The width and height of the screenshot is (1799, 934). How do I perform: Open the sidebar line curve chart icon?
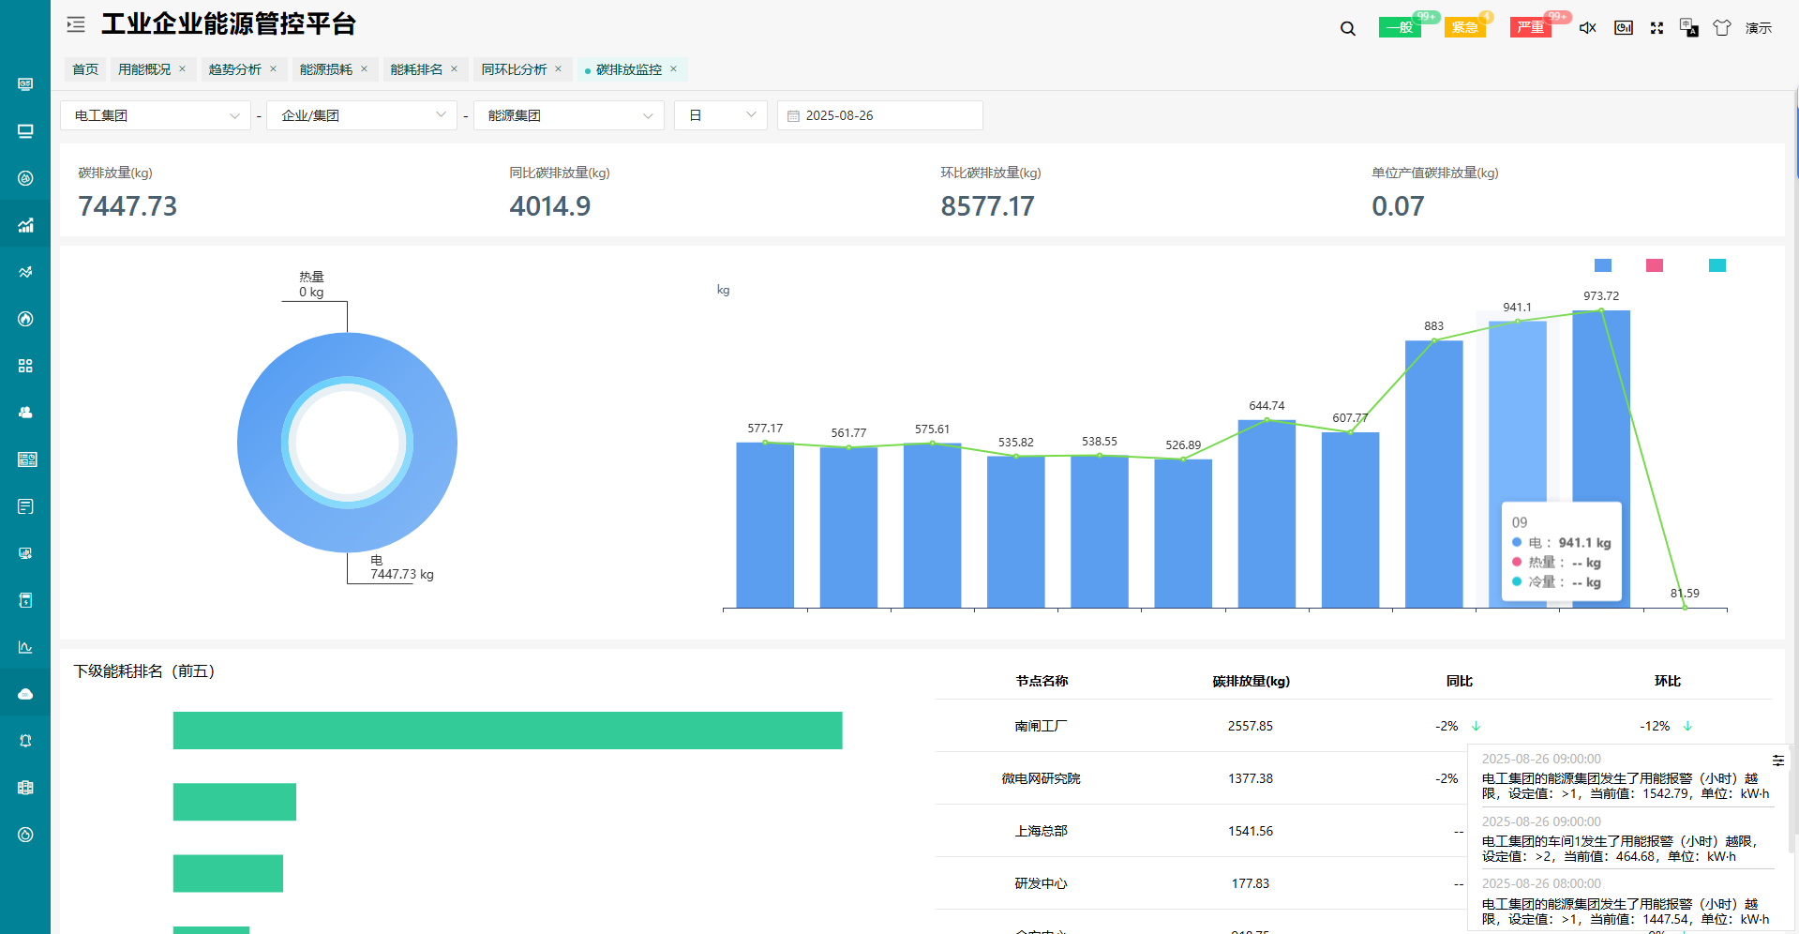pyautogui.click(x=25, y=647)
